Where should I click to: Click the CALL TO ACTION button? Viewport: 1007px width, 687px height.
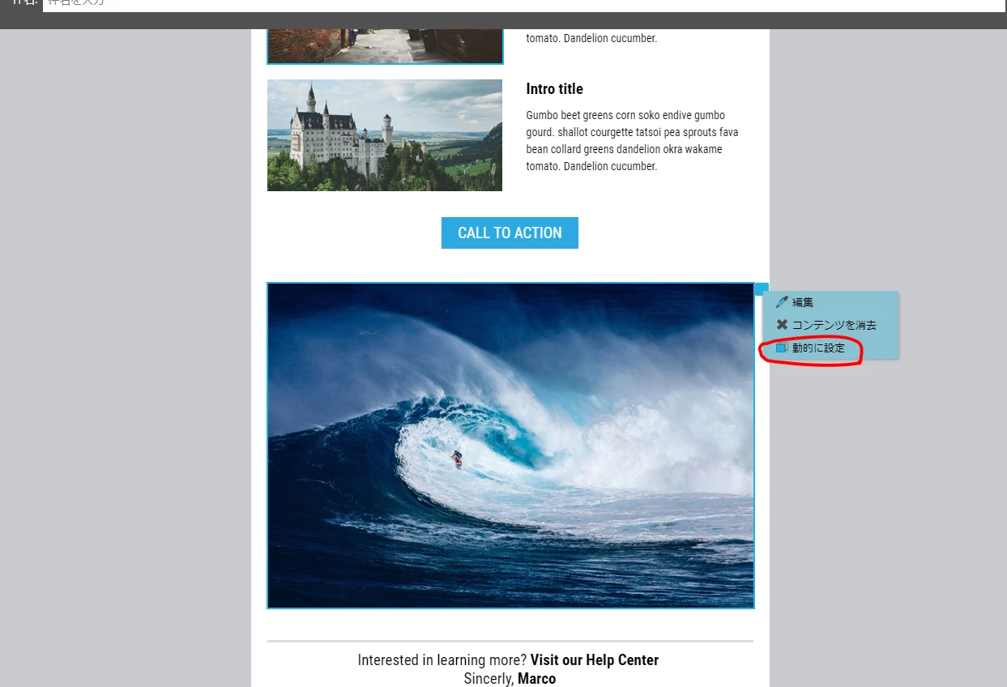(510, 233)
